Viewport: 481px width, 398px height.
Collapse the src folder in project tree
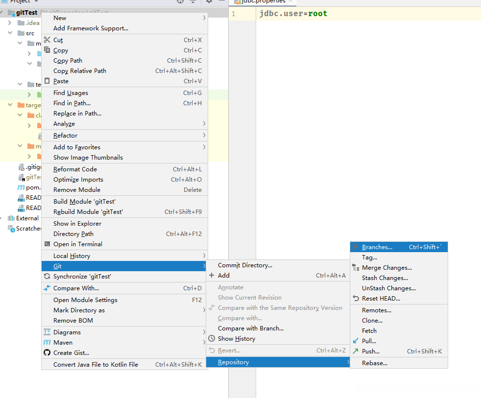pos(10,33)
